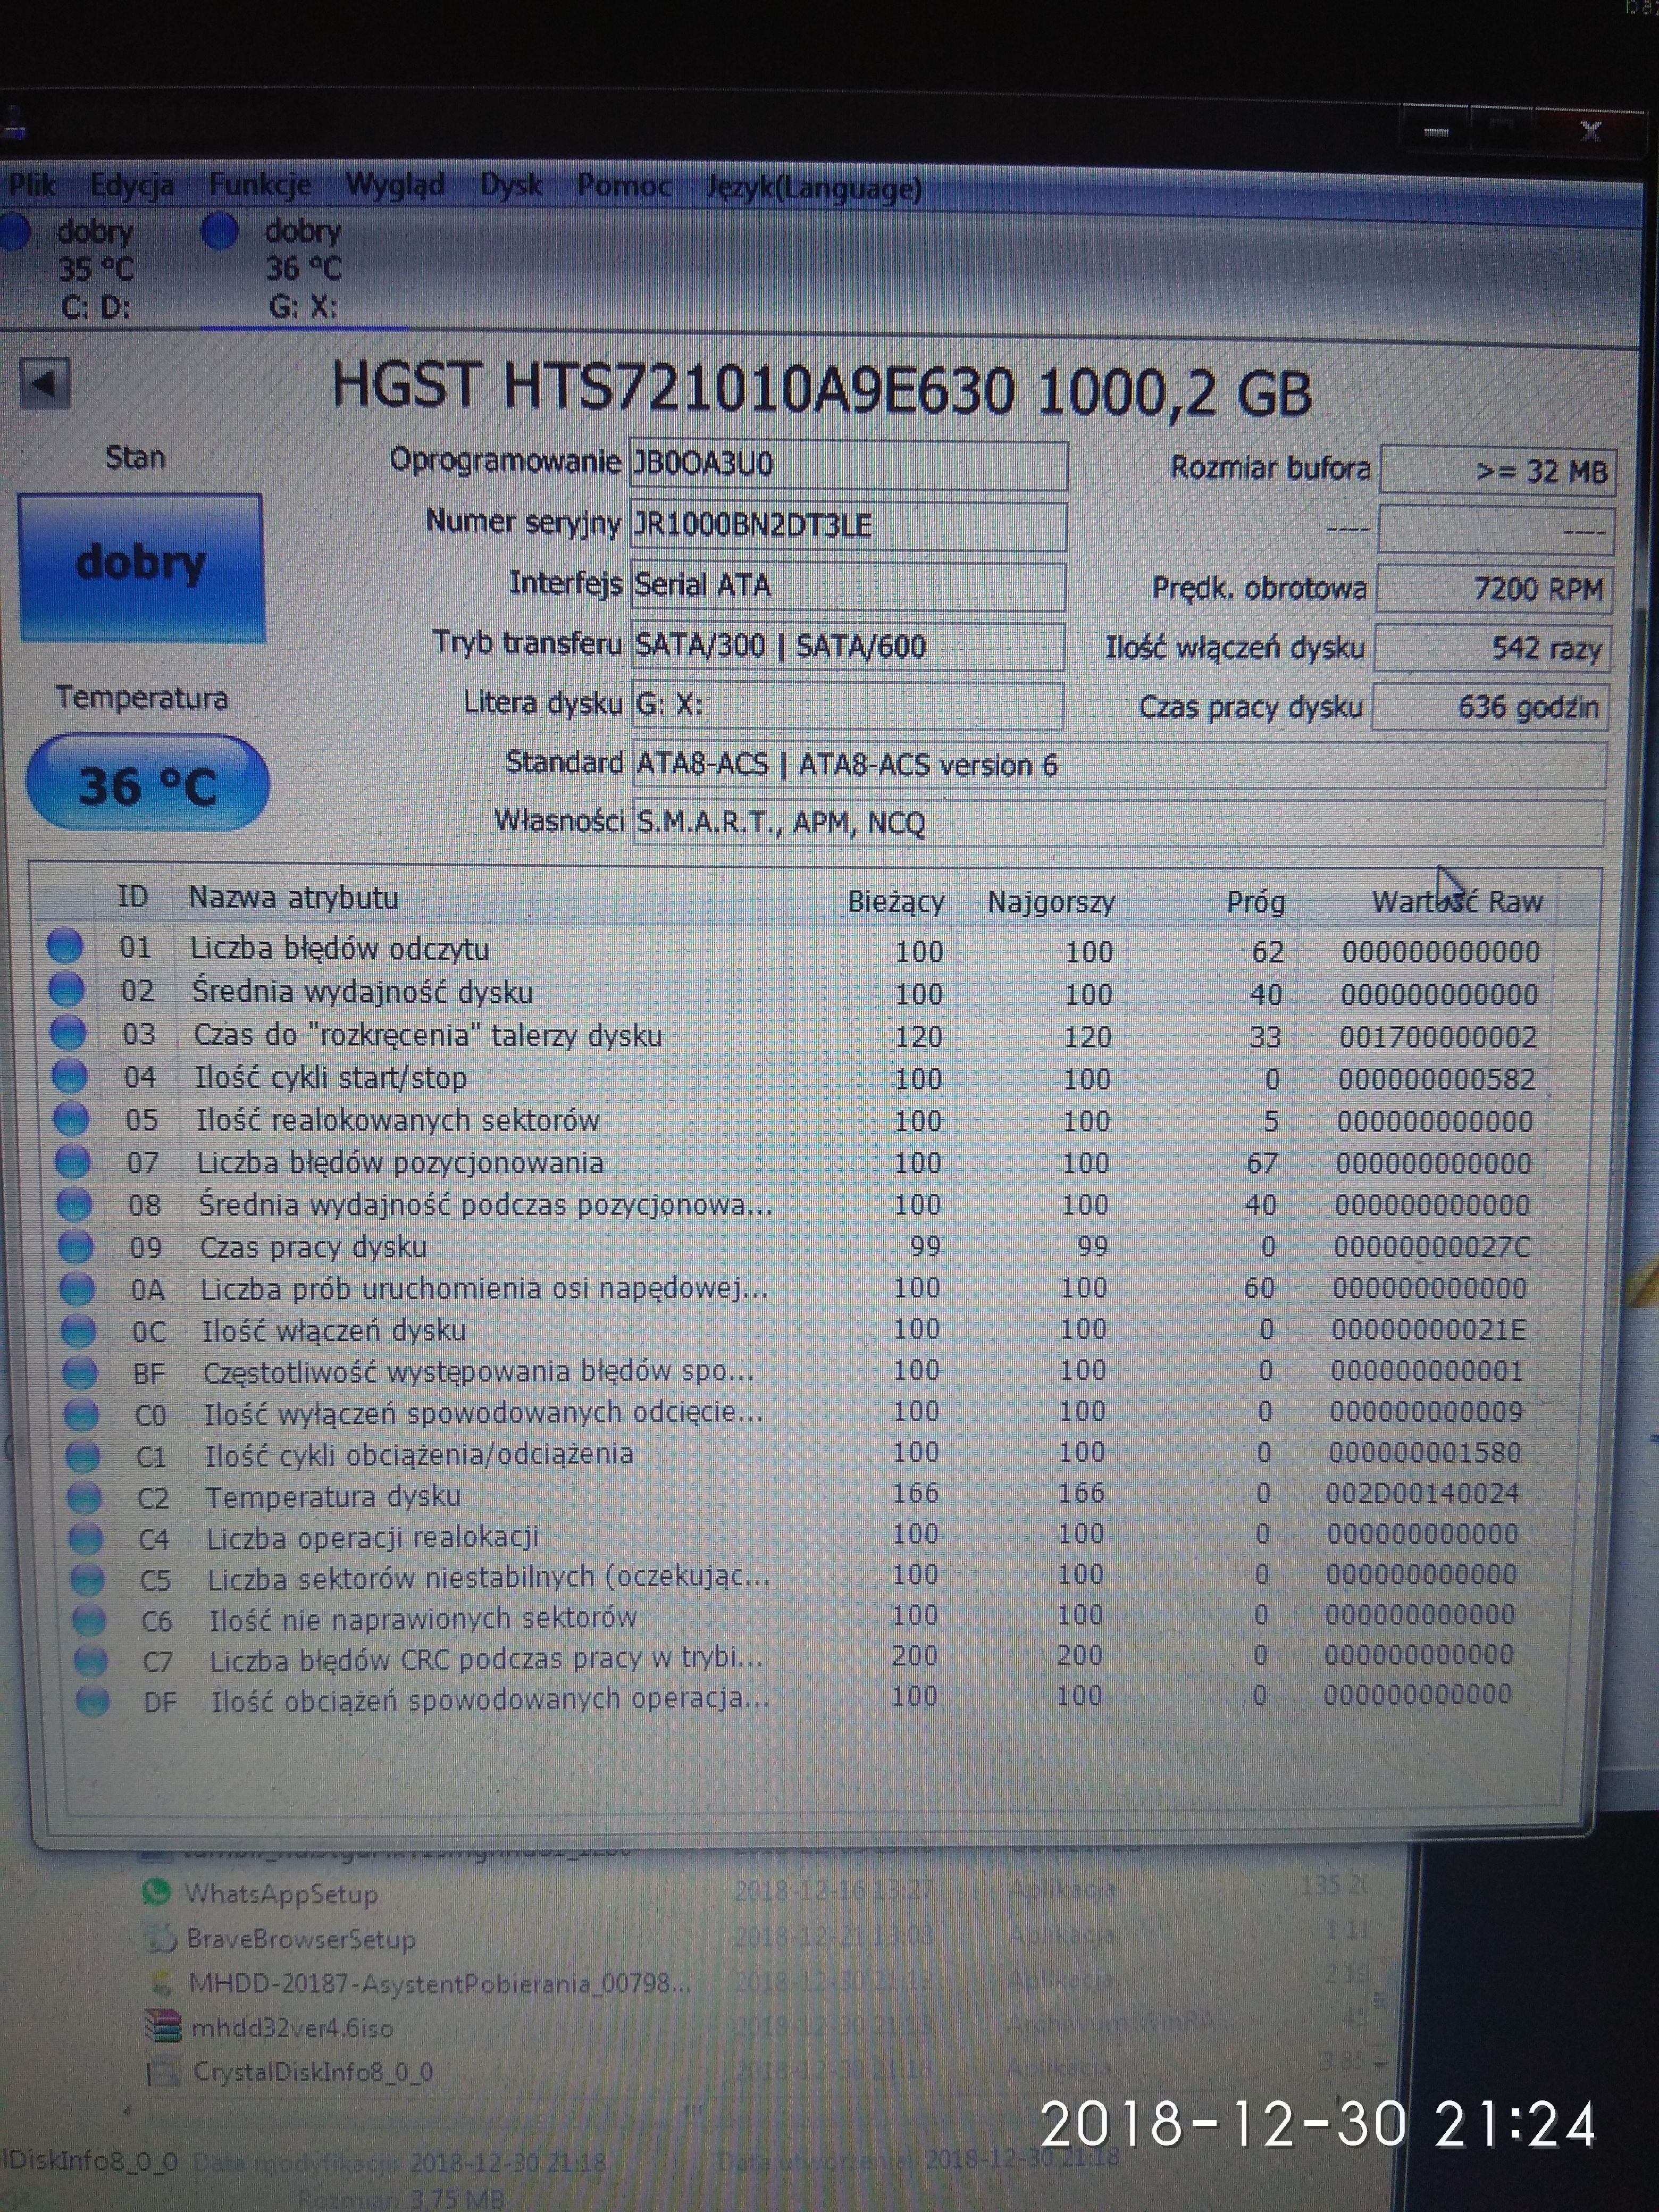Select the Oprogramowanie firmware field
1659x2212 pixels.
pos(848,465)
